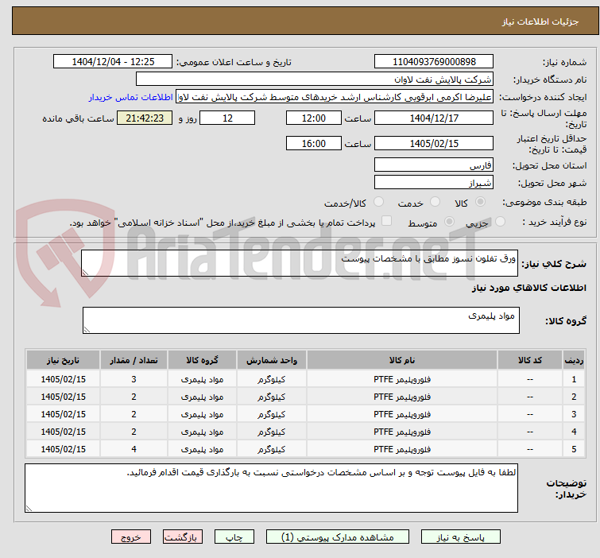Viewport: 600px width, 558px height.
Task: Click the شرح کلی نیاز text area
Action: click(x=300, y=263)
